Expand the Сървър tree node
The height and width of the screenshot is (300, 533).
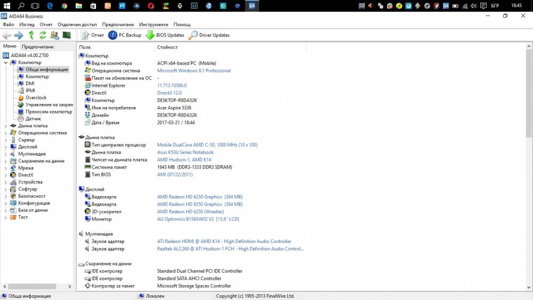[x=5, y=140]
